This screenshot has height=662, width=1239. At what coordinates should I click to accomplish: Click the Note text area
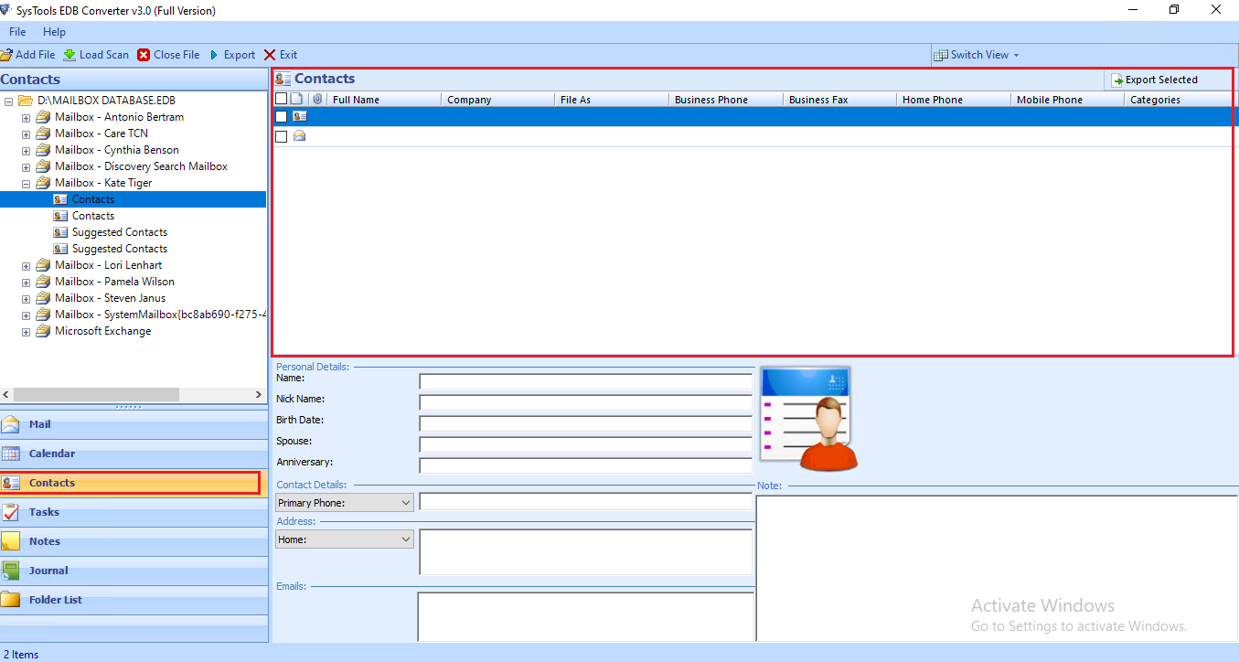pos(997,568)
